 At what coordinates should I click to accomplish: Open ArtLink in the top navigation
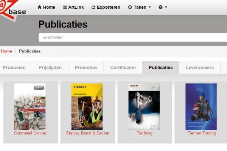[73, 7]
